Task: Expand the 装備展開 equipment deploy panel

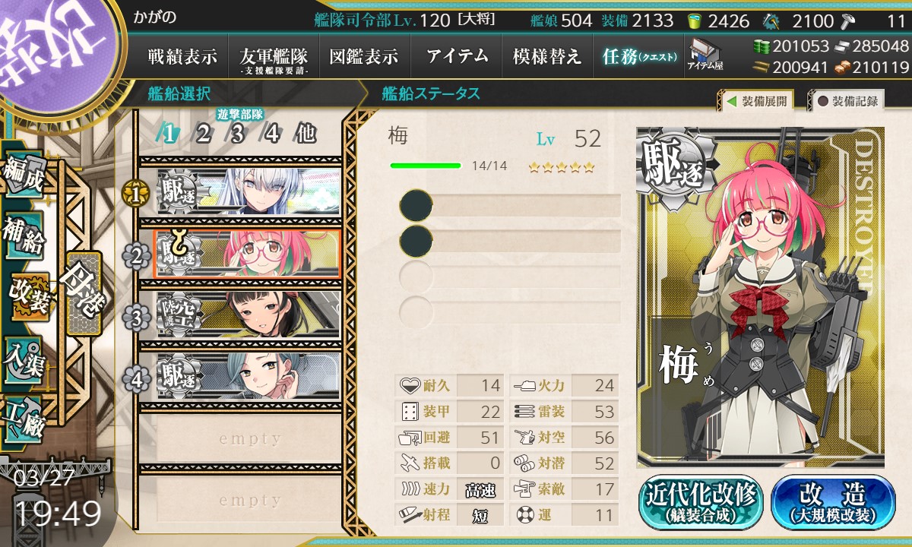Action: [x=757, y=101]
